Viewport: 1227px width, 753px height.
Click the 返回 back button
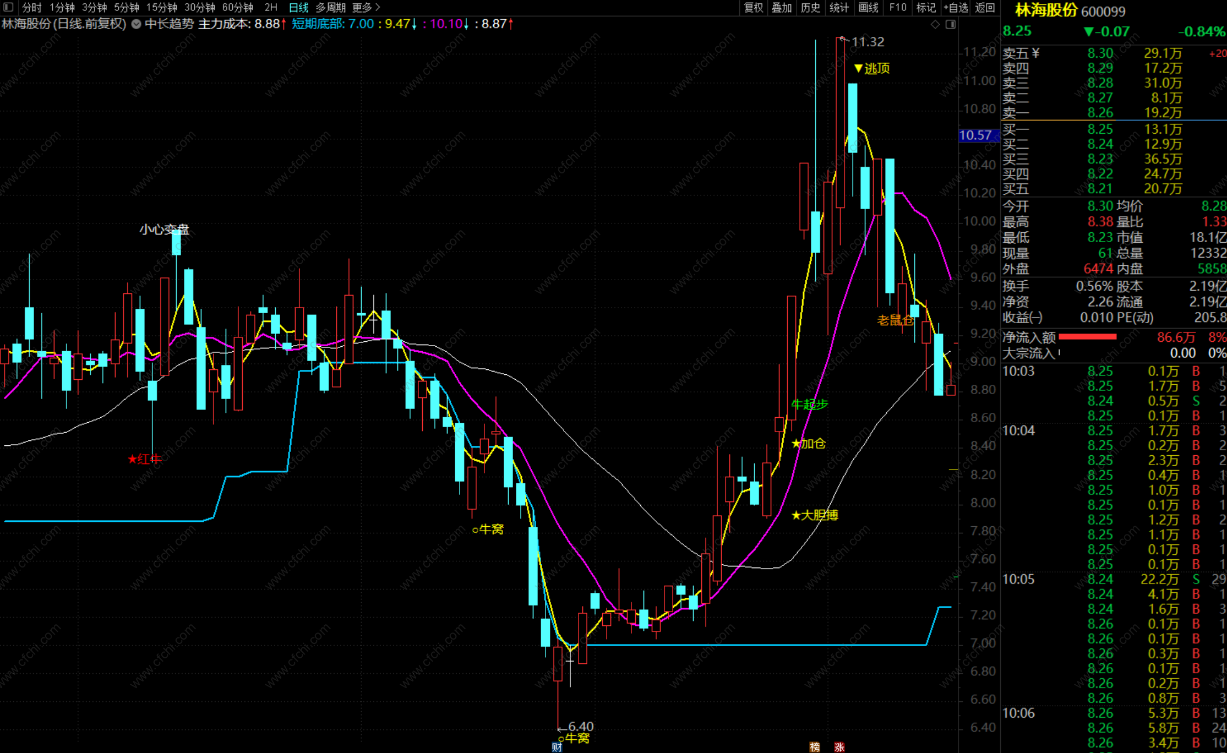point(985,7)
